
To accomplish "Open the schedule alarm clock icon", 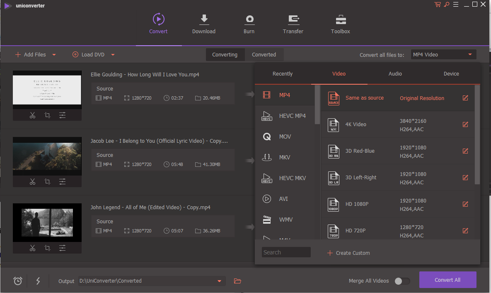I will 18,281.
